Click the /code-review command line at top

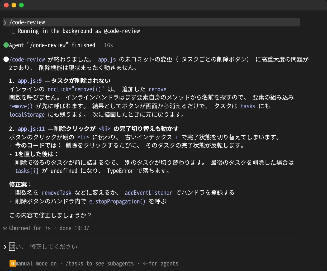point(151,22)
